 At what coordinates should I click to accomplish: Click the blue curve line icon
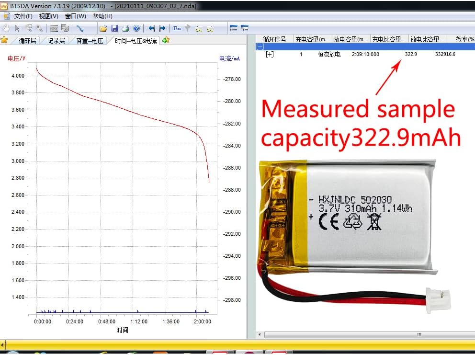coord(80,28)
